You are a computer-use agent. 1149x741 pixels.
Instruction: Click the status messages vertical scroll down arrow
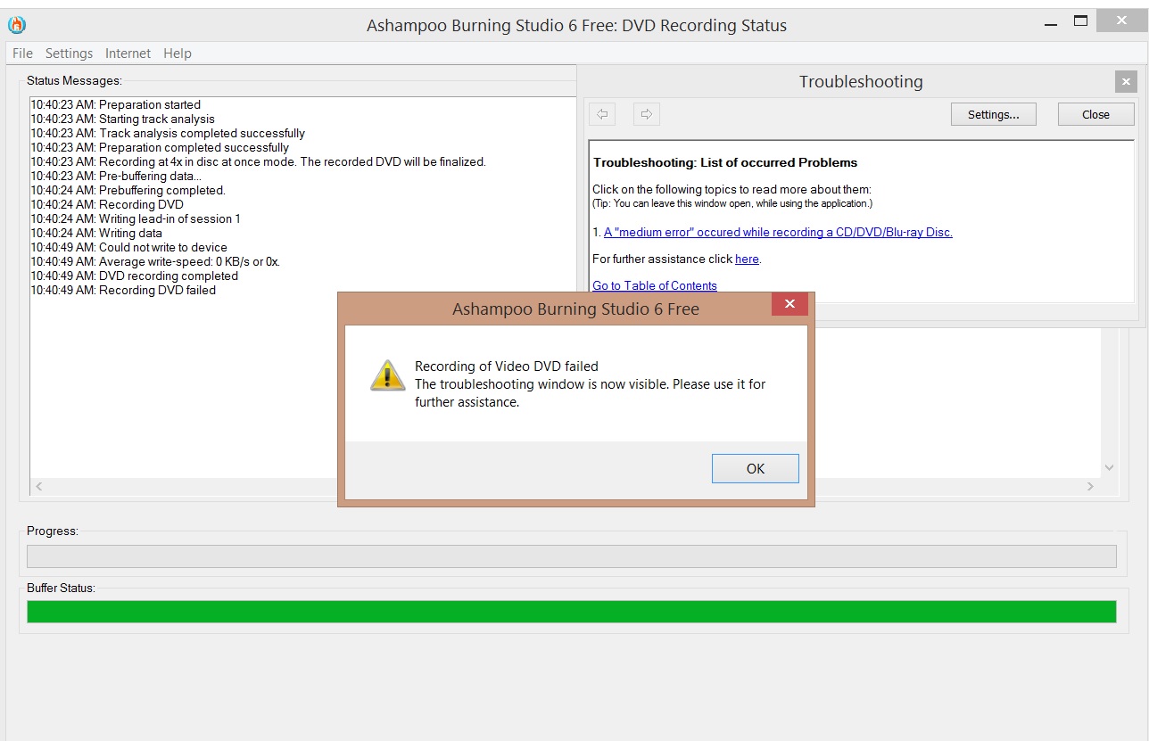1109,467
